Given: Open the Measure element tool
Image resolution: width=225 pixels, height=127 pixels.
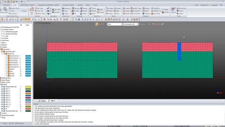Looking at the screenshot, I should (146, 13).
